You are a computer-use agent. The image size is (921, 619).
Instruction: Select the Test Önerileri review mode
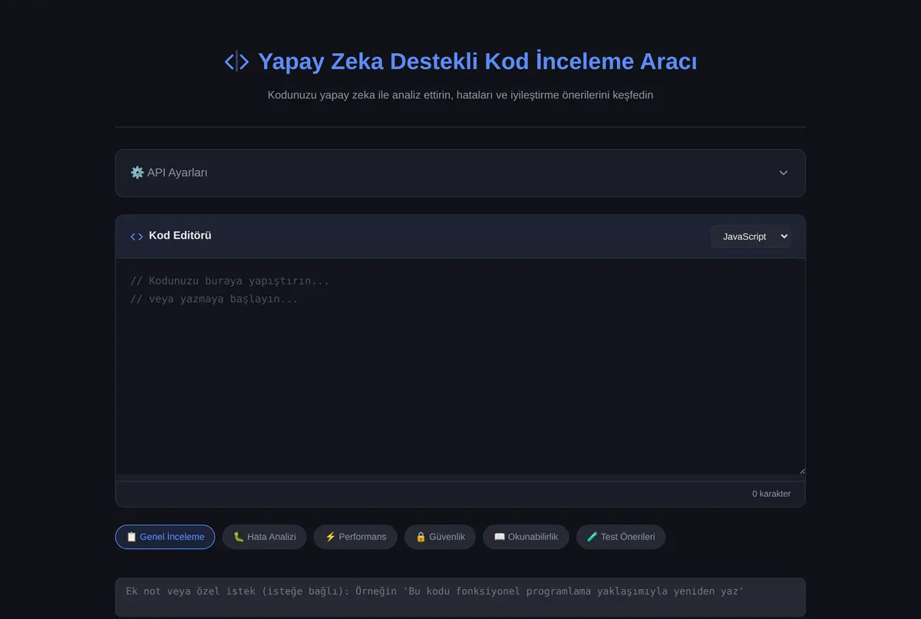pyautogui.click(x=621, y=537)
